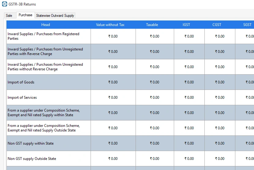This screenshot has height=170, width=254.
Task: Select Unregistered Parties with Reverse Charge row
Action: (x=45, y=52)
